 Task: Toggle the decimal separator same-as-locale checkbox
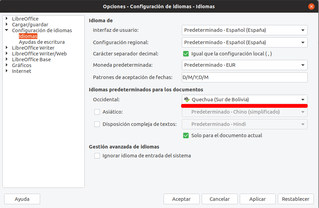186,54
